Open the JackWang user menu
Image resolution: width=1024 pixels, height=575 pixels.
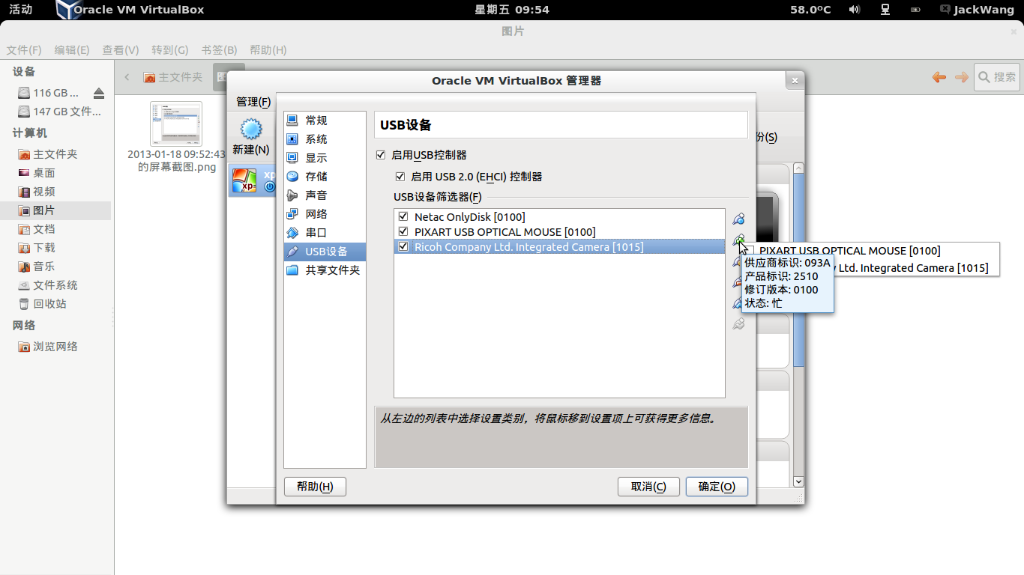pyautogui.click(x=978, y=10)
